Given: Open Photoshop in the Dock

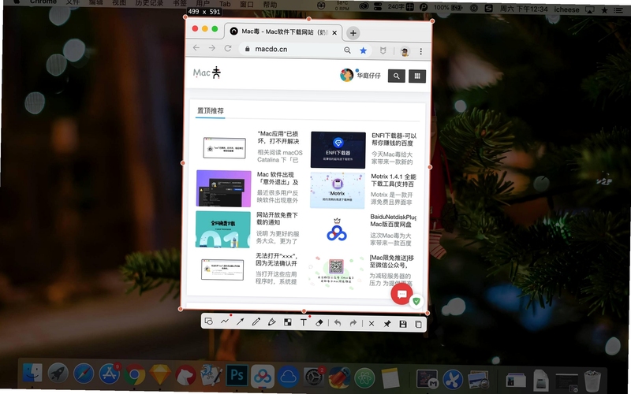Looking at the screenshot, I should [237, 376].
